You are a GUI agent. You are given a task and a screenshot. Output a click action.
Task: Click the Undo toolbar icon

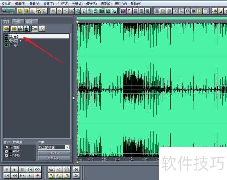click(x=53, y=11)
